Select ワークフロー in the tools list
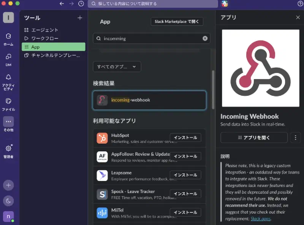The height and width of the screenshot is (225, 304). (x=53, y=38)
